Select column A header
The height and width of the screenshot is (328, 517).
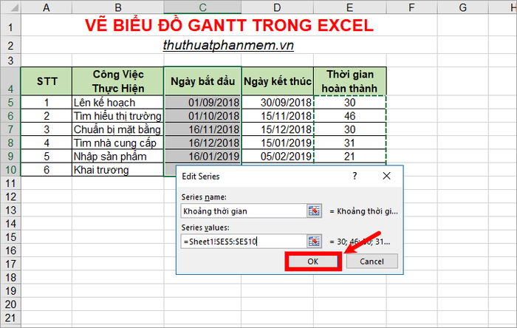[x=46, y=7]
